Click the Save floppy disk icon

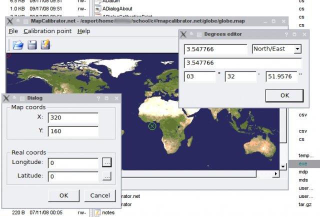click(x=32, y=45)
